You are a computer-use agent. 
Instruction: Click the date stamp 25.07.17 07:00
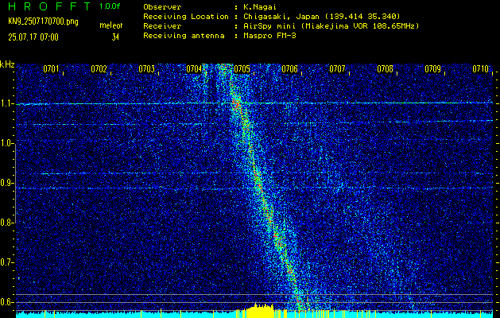[33, 37]
